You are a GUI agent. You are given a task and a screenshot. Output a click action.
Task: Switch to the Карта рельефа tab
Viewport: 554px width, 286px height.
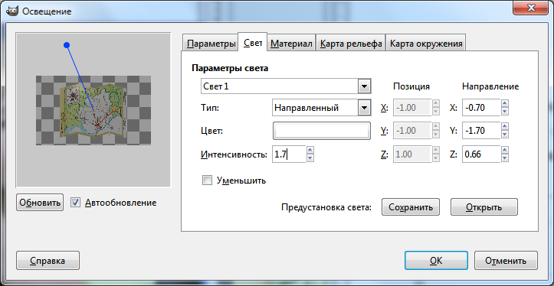350,44
